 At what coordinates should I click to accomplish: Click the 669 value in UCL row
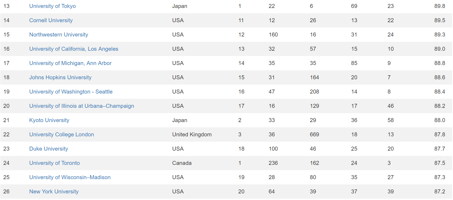pyautogui.click(x=314, y=134)
